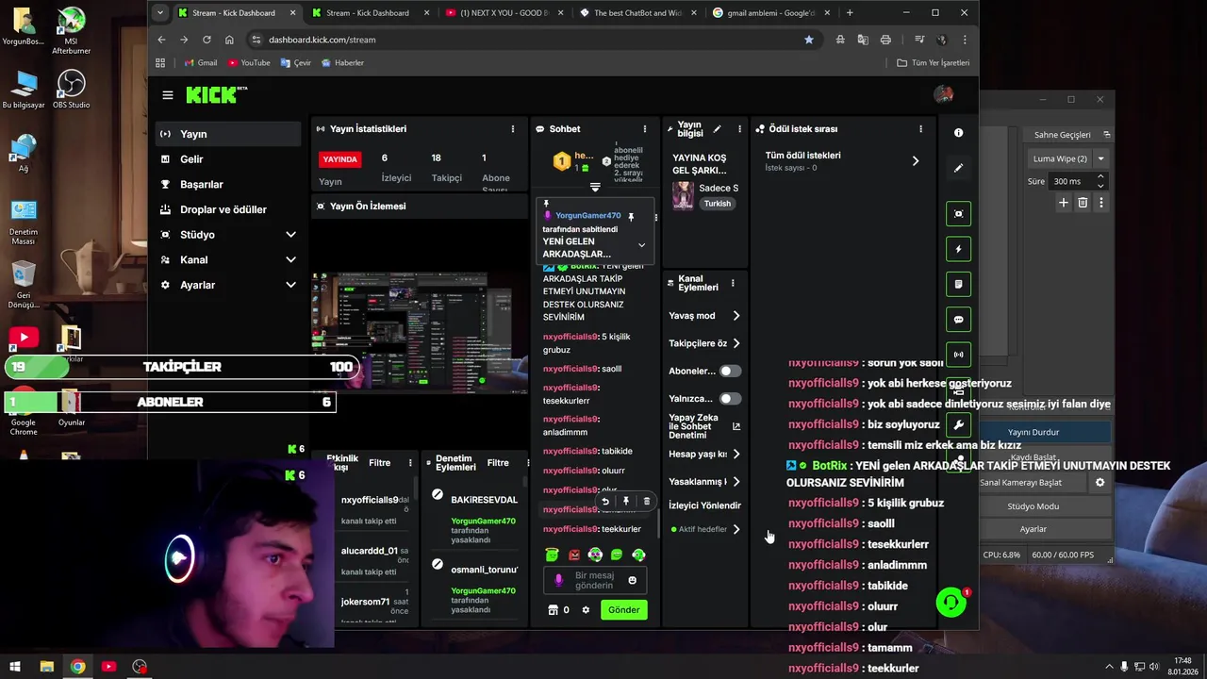Screen dimensions: 1207x679
Task: Open Ödül istek sırası three-dot menu
Action: click(x=920, y=129)
